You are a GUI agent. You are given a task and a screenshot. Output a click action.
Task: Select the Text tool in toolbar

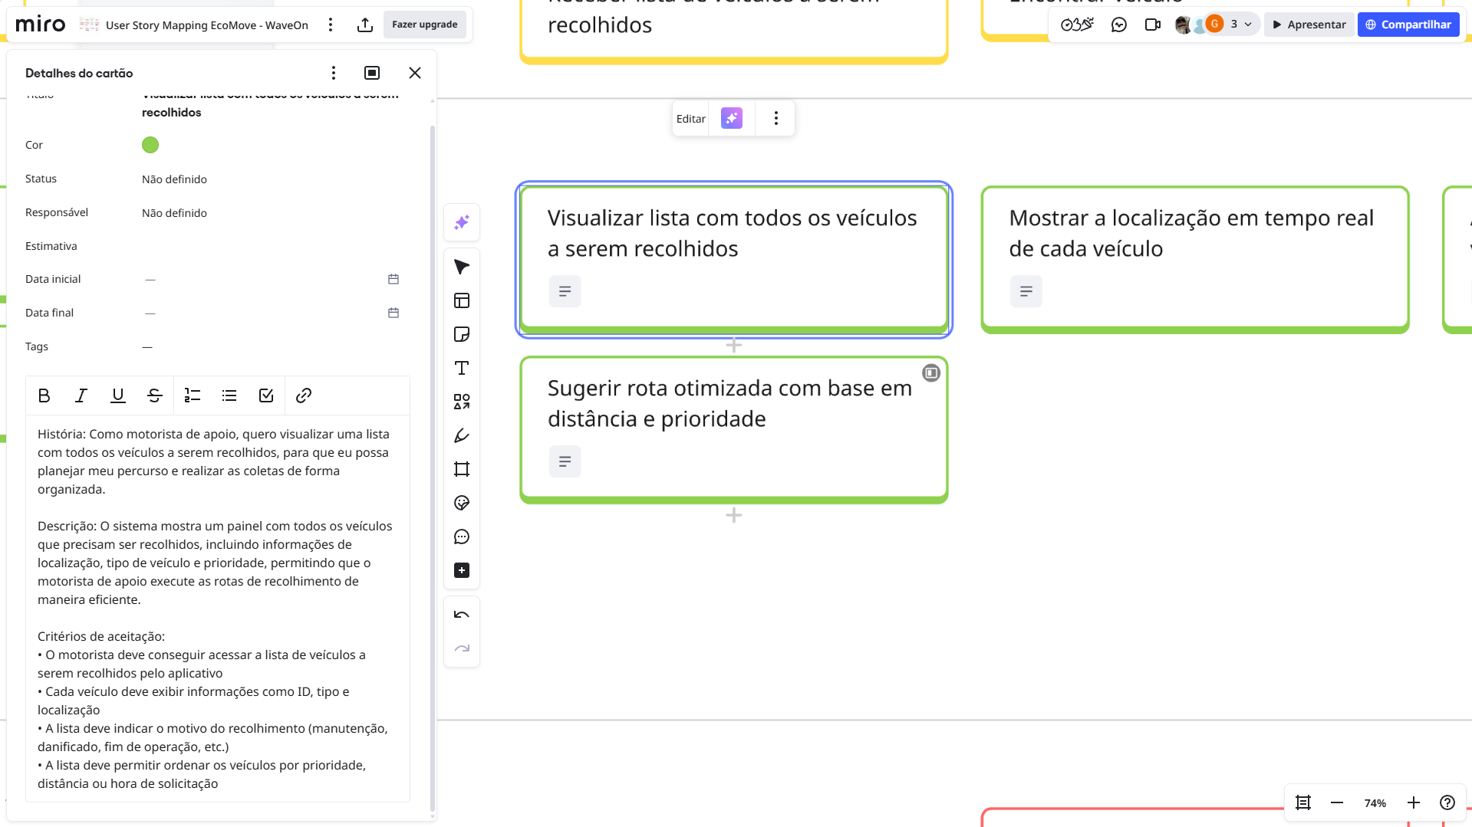pyautogui.click(x=461, y=368)
